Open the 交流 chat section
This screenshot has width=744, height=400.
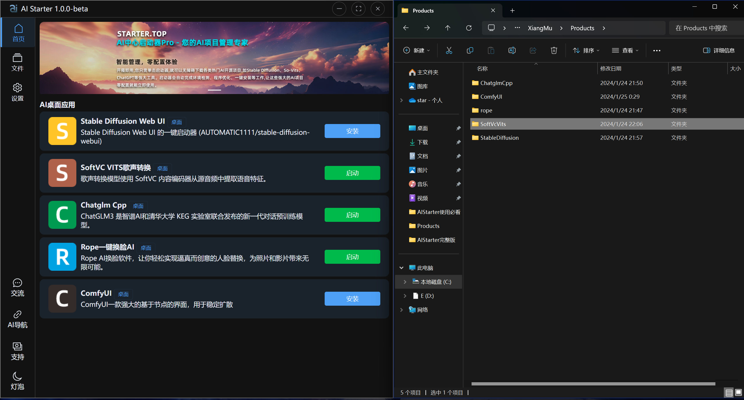(17, 288)
